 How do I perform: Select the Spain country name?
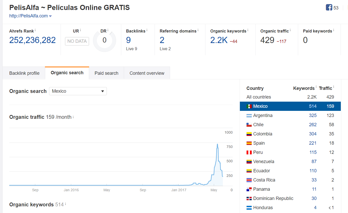pyautogui.click(x=259, y=143)
